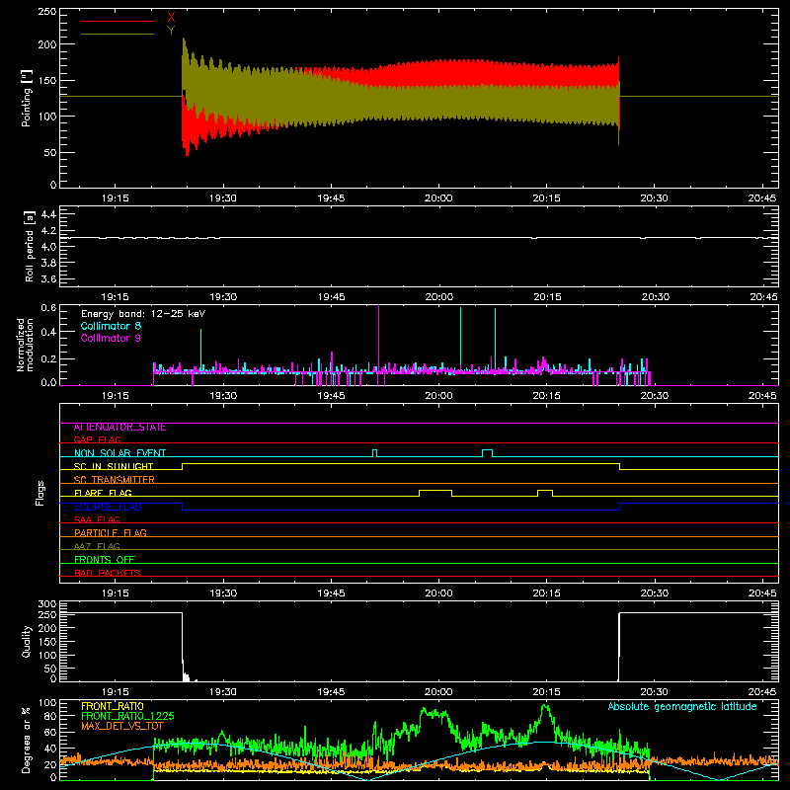Click 'Absolute geomagnetic latitude' legend text

(x=682, y=706)
